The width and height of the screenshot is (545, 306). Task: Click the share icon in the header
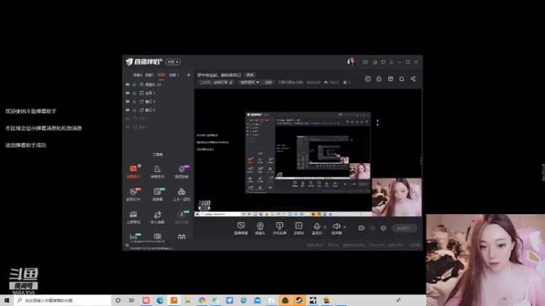(x=413, y=79)
